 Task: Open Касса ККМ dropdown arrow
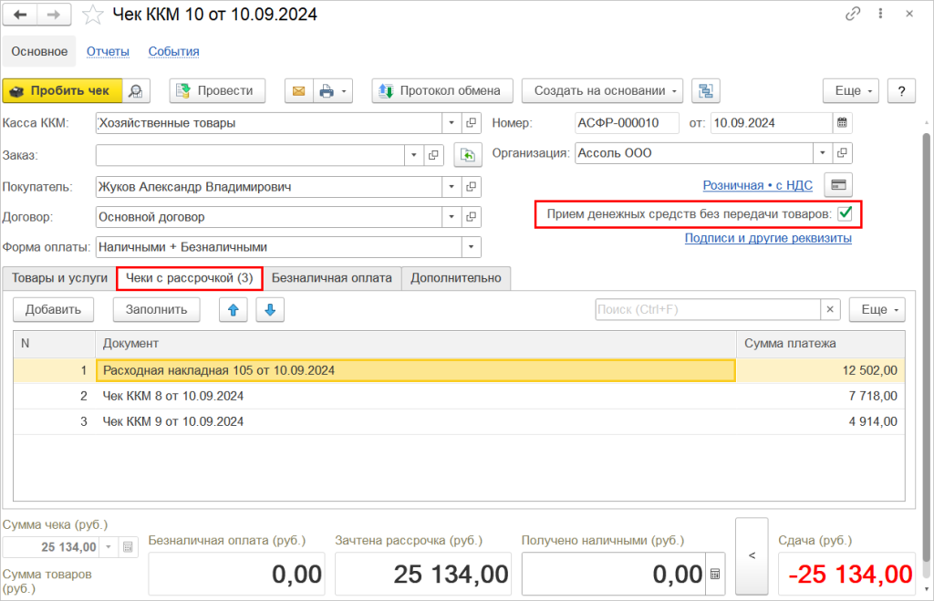pyautogui.click(x=451, y=122)
